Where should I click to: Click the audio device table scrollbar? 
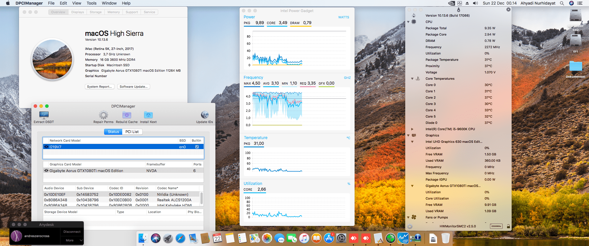[x=202, y=198]
